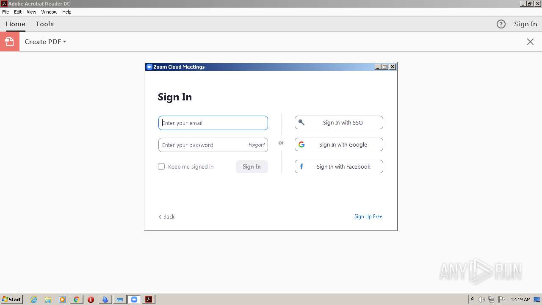Click the Adobe Acrobat title bar logo
Image resolution: width=542 pixels, height=305 pixels.
4,3
